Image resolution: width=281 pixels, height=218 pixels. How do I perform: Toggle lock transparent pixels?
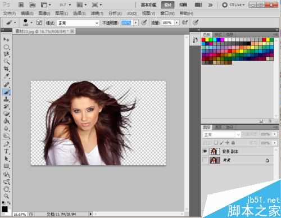coord(216,143)
